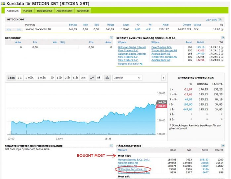The width and height of the screenshot is (231, 179).
Task: Open Avanza Bank AB seller on 144,00 row
Action: click(161, 54)
